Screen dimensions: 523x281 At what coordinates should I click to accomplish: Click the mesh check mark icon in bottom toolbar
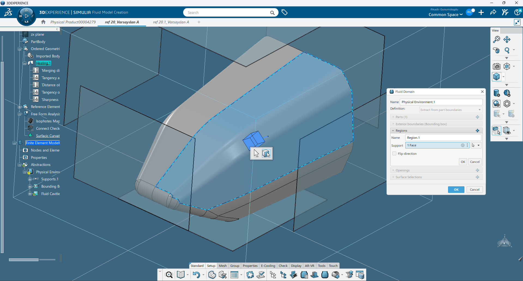261,275
